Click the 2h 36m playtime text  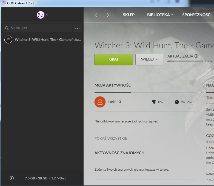click(x=186, y=102)
